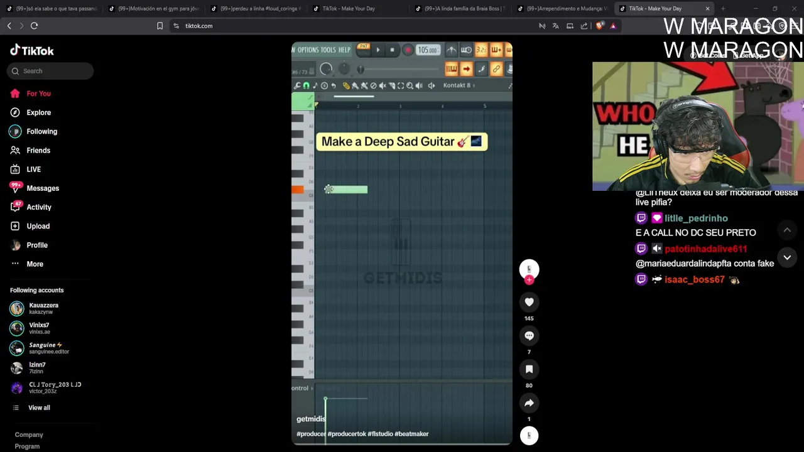Open the #beatmaker hashtag
This screenshot has height=452, width=804.
[411, 434]
